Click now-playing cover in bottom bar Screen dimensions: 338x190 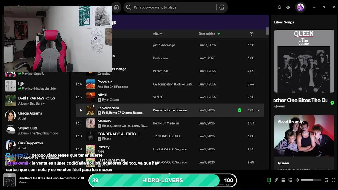pyautogui.click(x=10, y=180)
